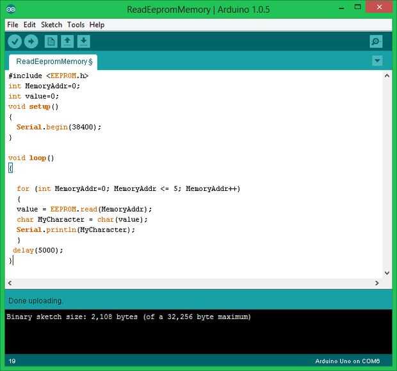Click the 'Serial.println(MyCharacter);' line
This screenshot has height=371, width=397.
click(x=76, y=230)
